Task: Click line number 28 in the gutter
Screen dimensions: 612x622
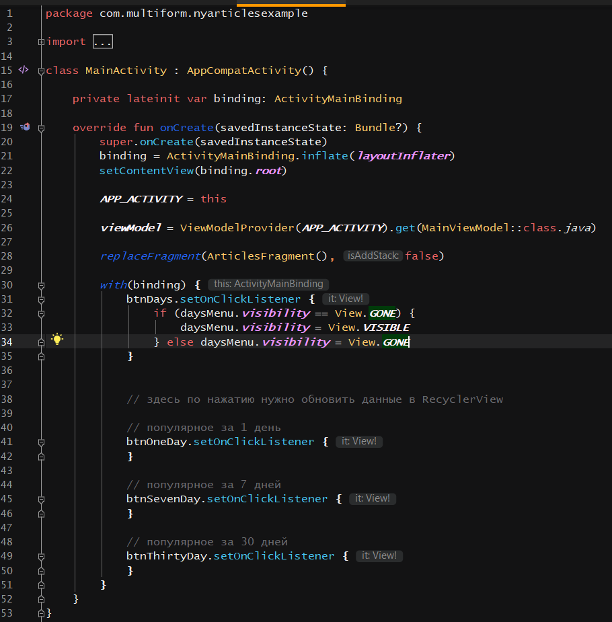Action: pos(7,256)
